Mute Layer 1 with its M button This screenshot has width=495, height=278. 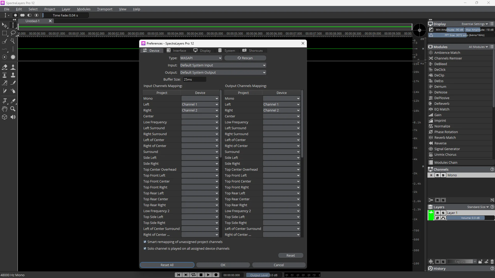(x=437, y=213)
